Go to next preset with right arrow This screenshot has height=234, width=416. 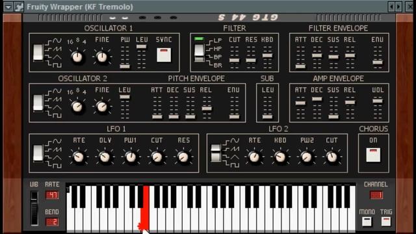point(398,6)
